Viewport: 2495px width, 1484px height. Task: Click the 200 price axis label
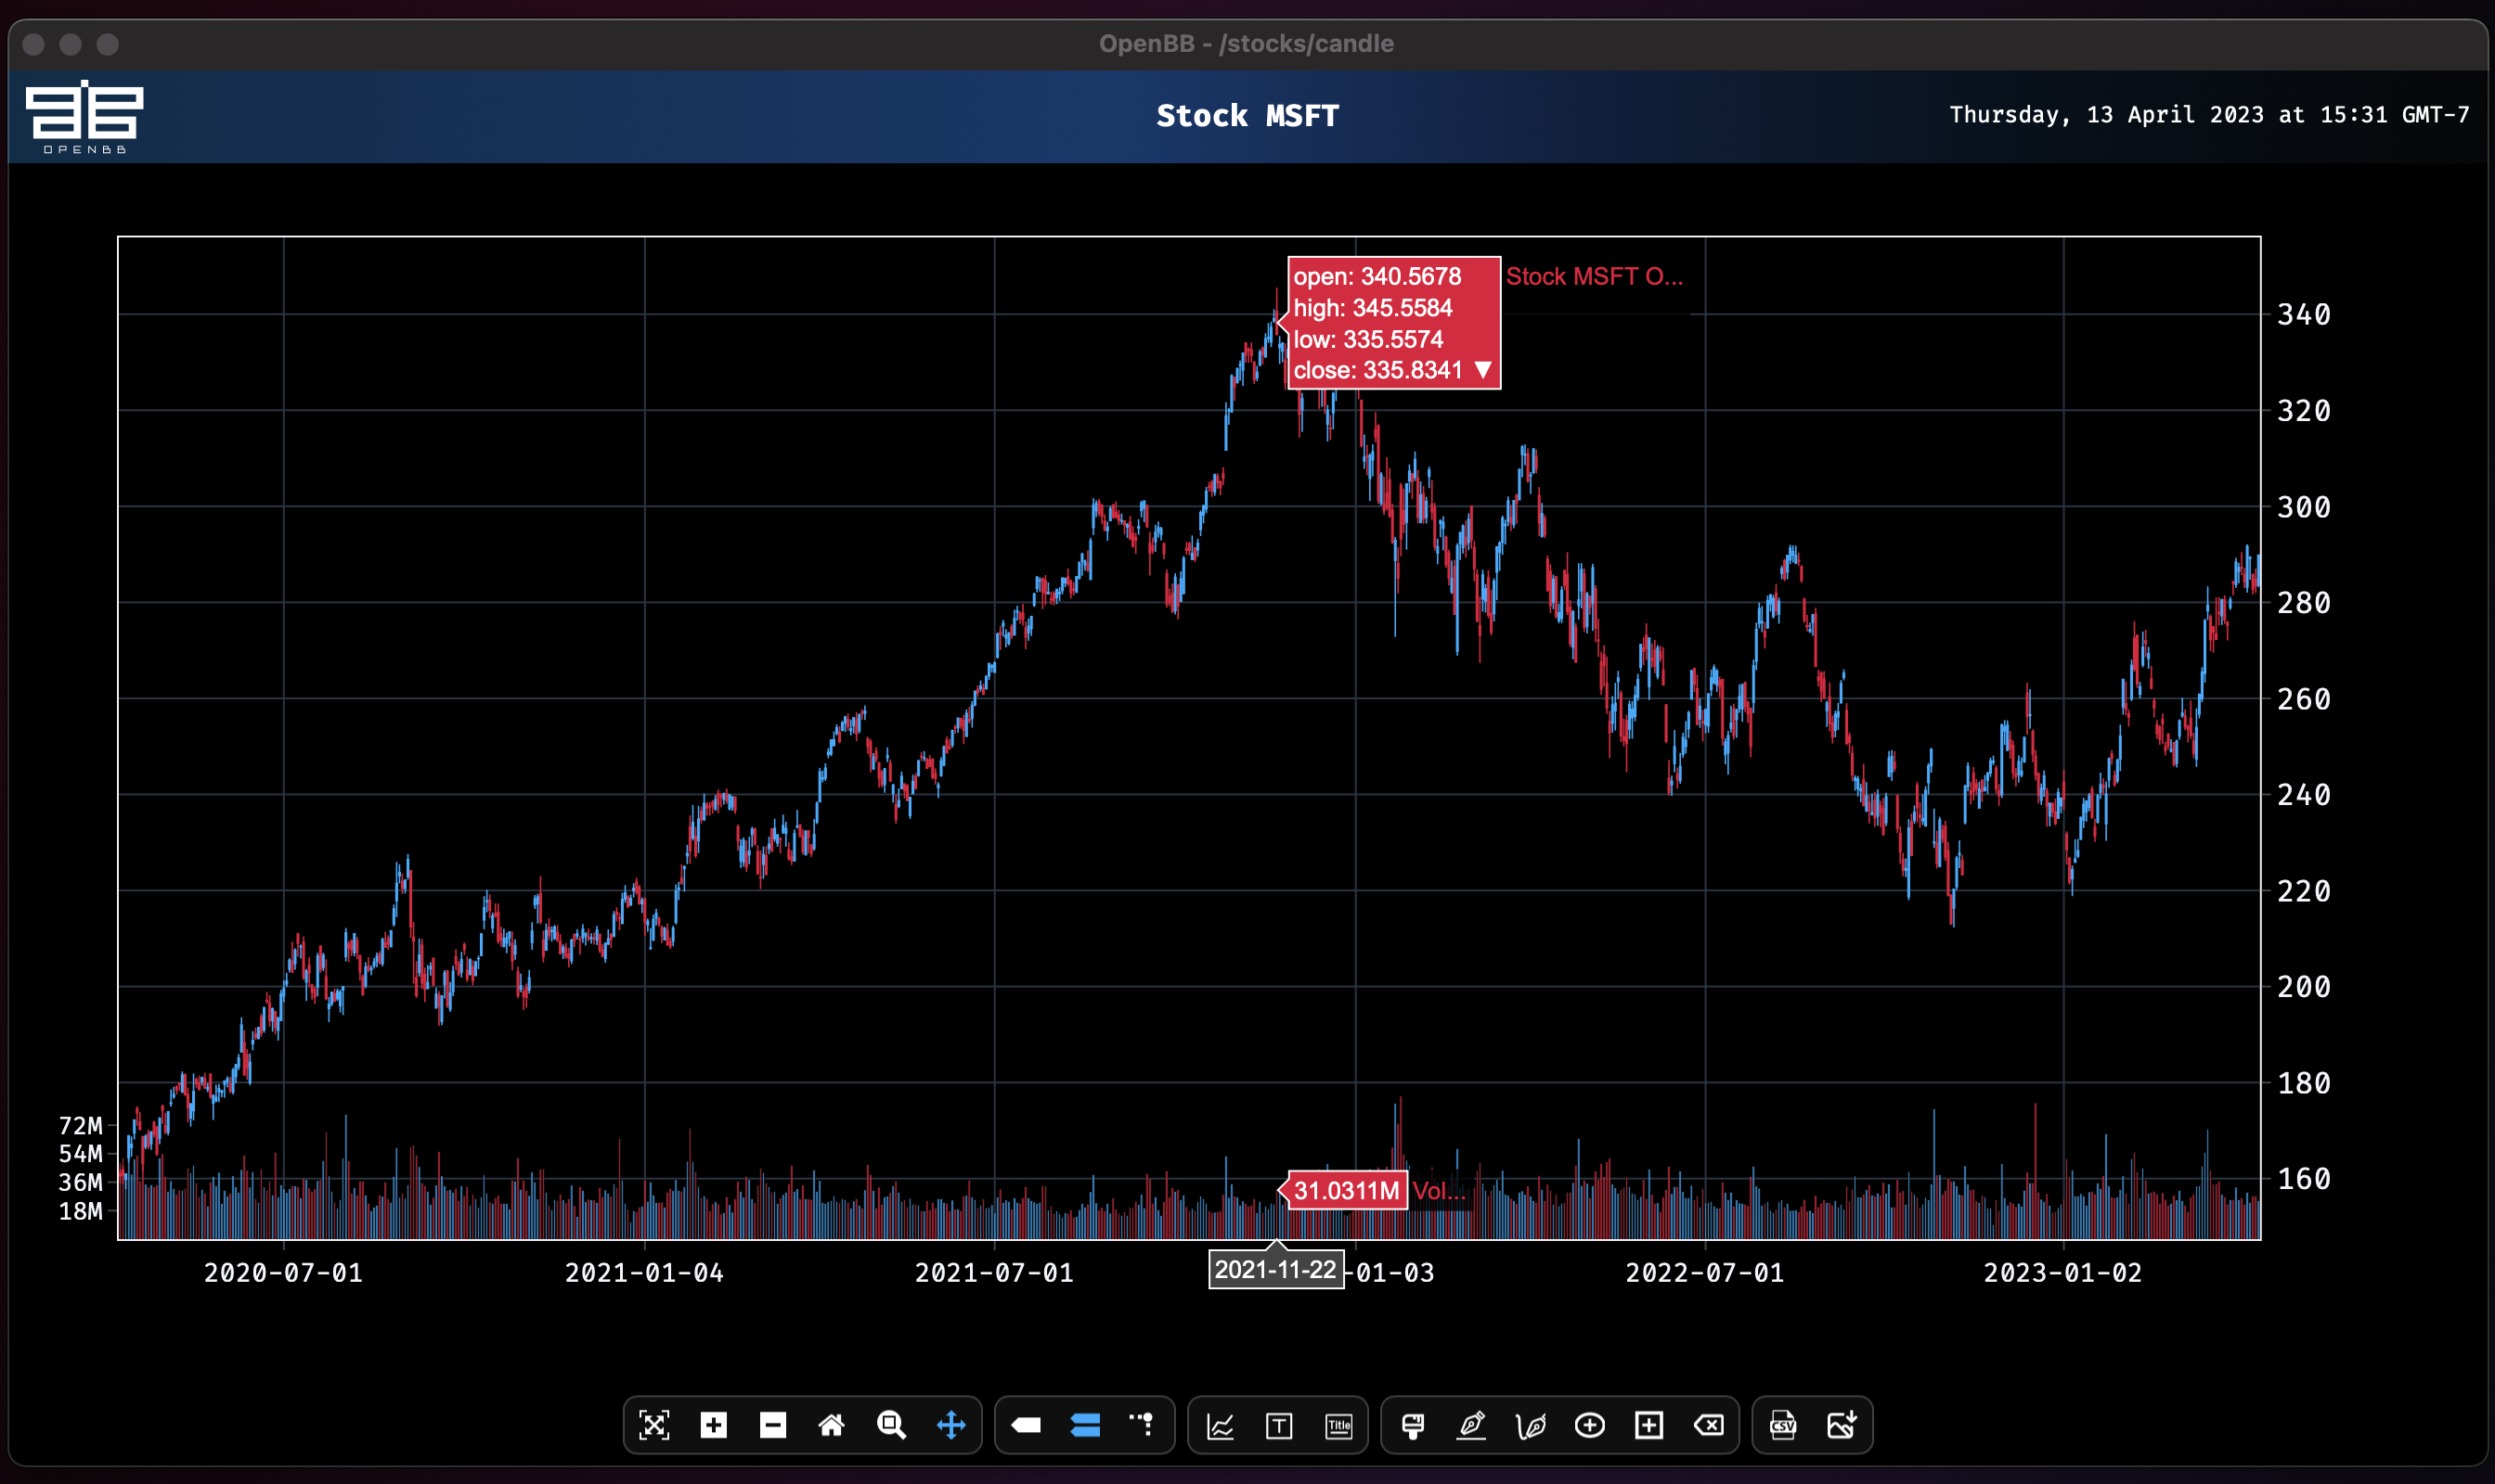tap(2304, 987)
